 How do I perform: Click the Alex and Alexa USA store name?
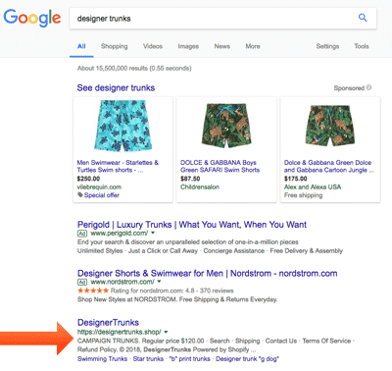tap(313, 187)
